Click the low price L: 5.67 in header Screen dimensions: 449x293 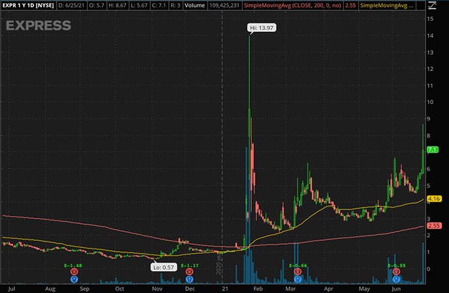pos(139,5)
